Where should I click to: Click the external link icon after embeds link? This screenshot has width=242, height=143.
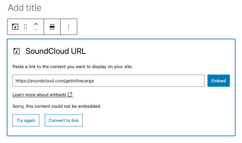[70, 94]
